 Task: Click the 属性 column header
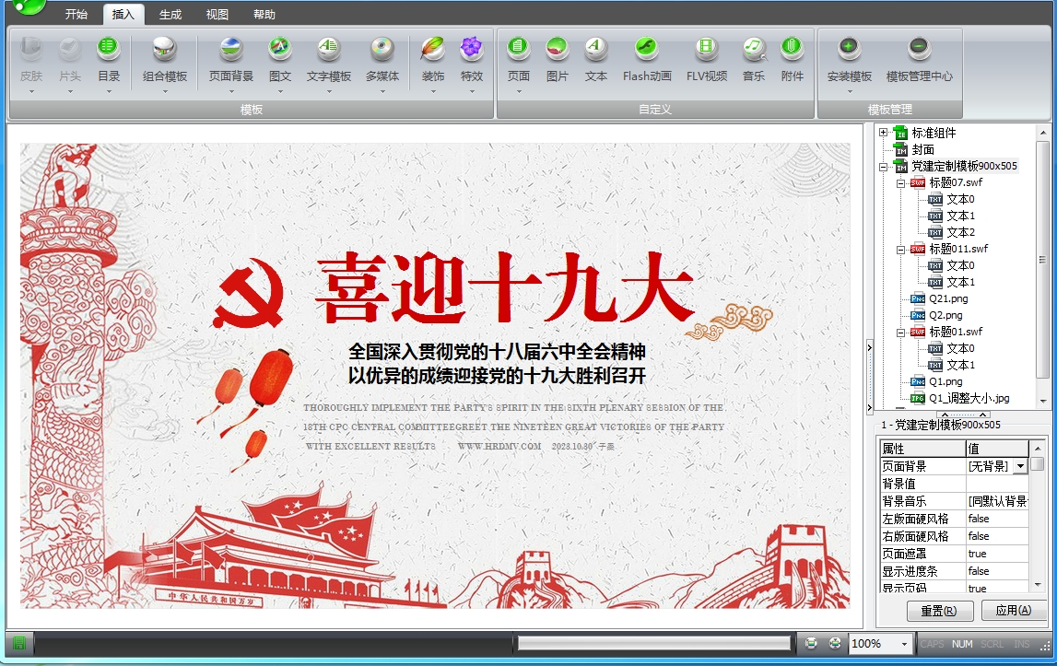click(x=922, y=449)
